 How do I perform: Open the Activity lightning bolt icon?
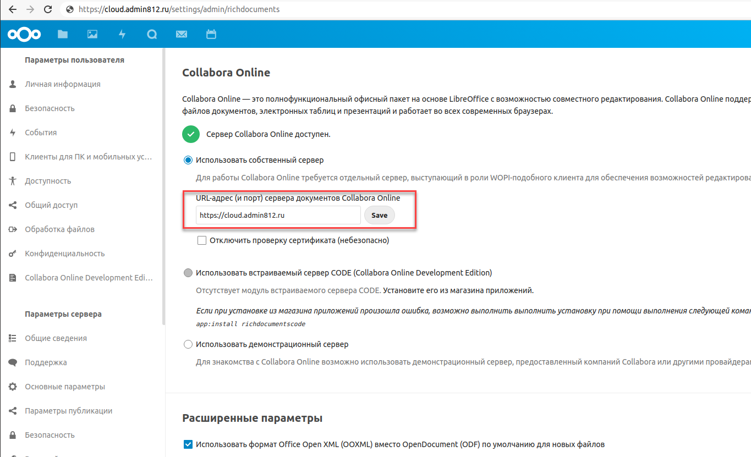pos(122,35)
